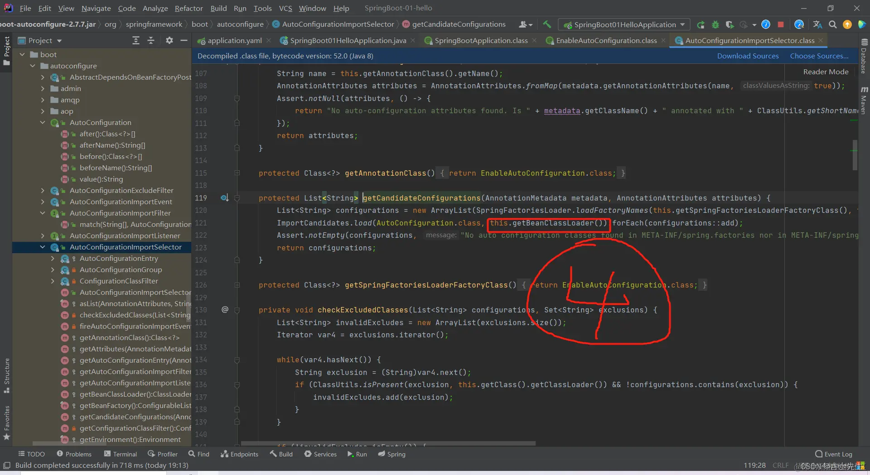870x475 pixels.
Task: Open the Refactor menu
Action: [188, 8]
